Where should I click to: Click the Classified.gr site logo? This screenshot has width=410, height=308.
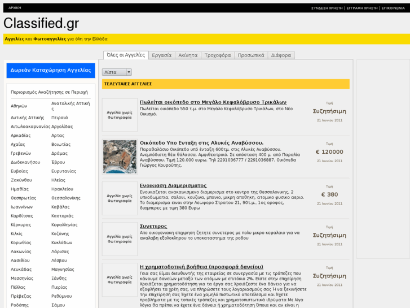(41, 23)
